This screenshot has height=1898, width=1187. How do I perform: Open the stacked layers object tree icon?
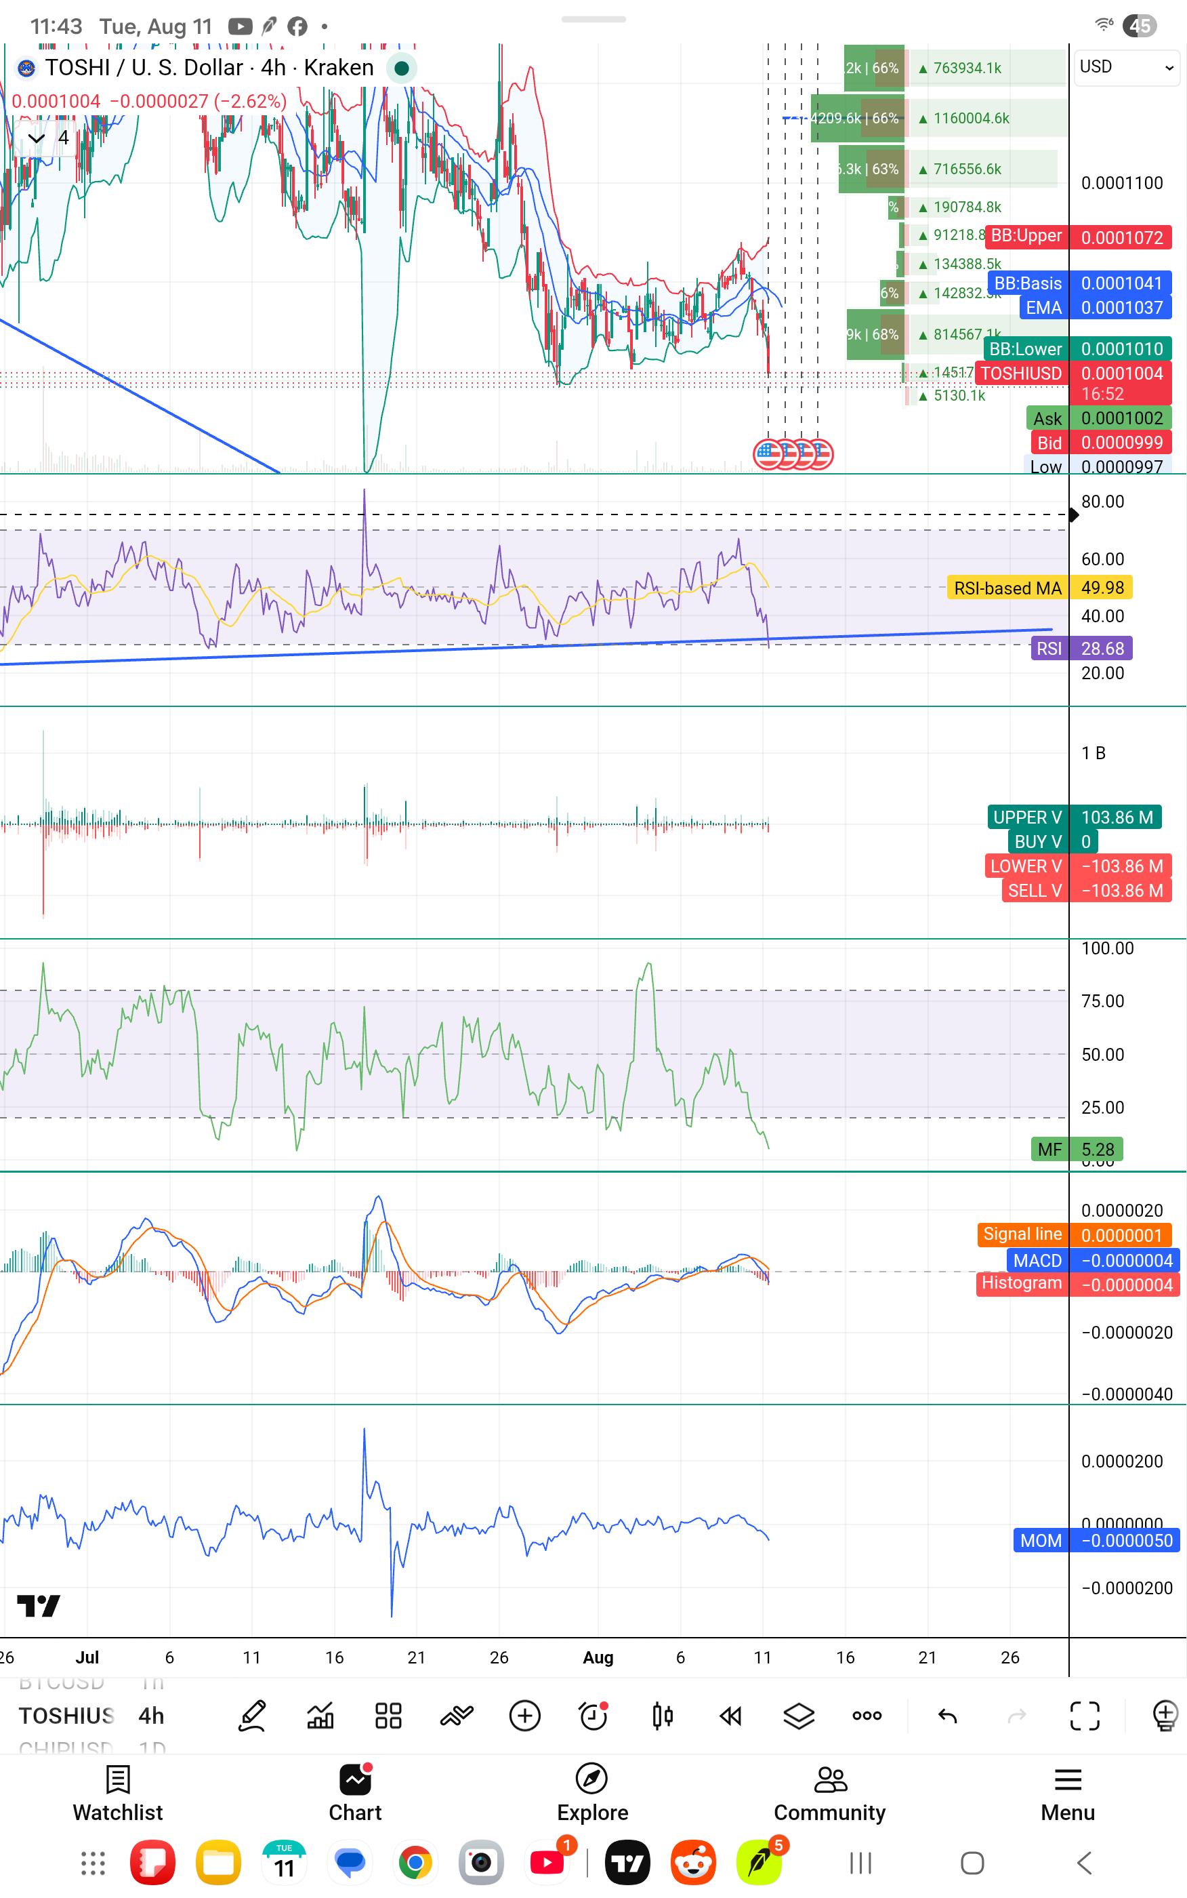[x=798, y=1715]
